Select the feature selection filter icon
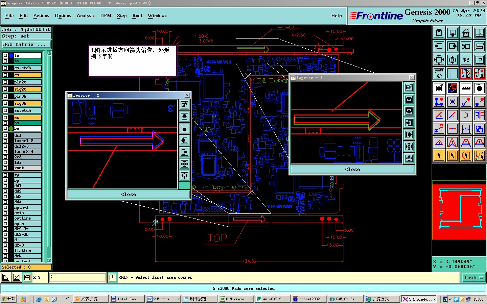 (480, 88)
